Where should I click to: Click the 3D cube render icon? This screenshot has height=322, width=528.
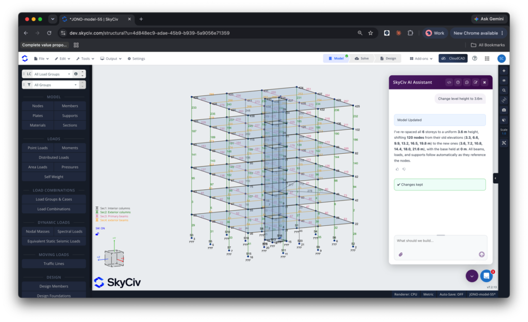tap(504, 120)
